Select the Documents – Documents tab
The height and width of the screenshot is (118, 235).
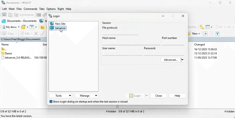pyautogui.click(x=19, y=21)
